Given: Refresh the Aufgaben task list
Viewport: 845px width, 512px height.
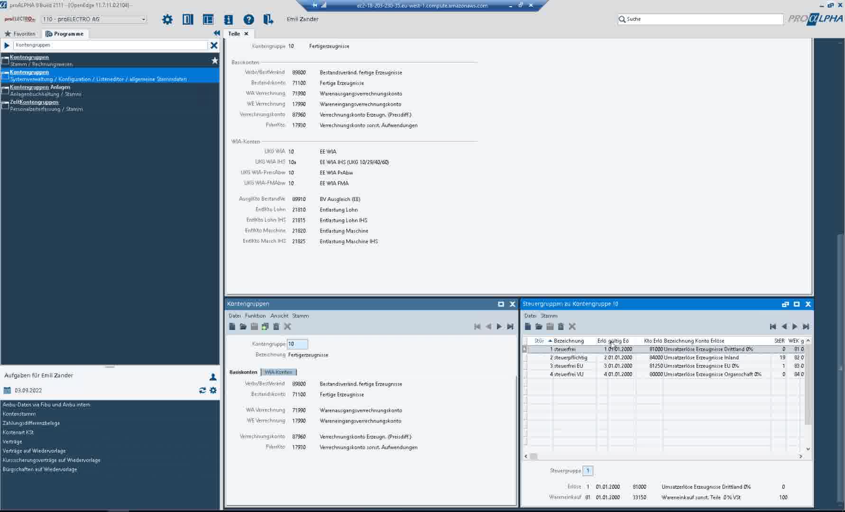Looking at the screenshot, I should pyautogui.click(x=202, y=390).
